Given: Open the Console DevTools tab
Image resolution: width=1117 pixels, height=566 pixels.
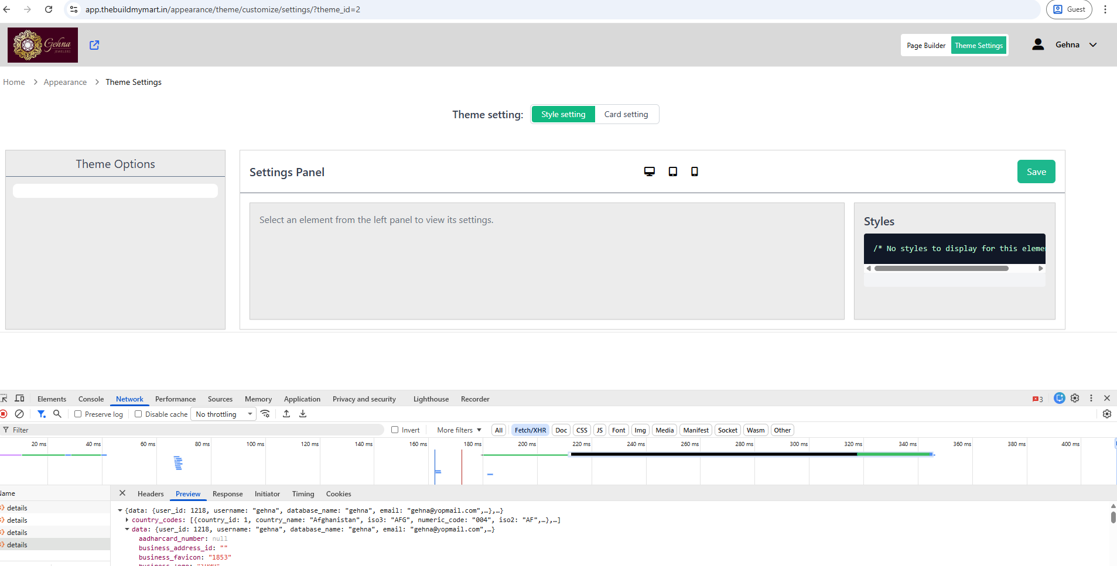Looking at the screenshot, I should (91, 399).
